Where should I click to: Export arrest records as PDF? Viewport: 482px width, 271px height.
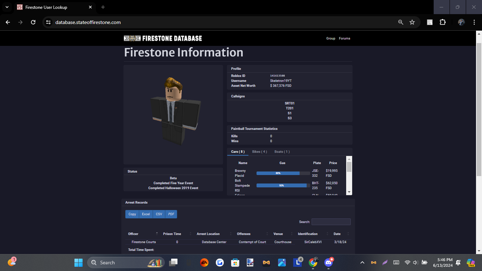171,214
